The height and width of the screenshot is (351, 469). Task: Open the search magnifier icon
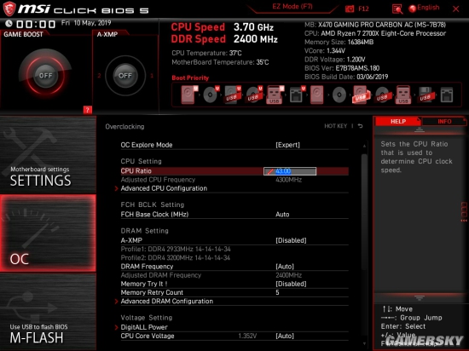click(x=397, y=9)
